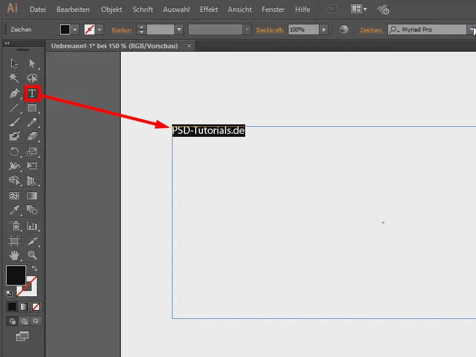Select the Blend tool
This screenshot has width=476, height=357.
click(x=32, y=210)
